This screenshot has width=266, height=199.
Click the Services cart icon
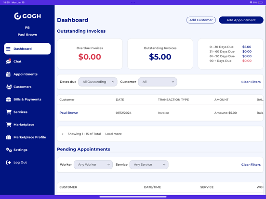9,112
